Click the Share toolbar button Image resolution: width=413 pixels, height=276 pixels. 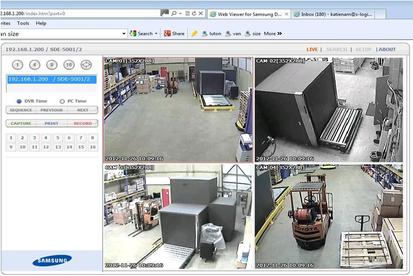pyautogui.click(x=174, y=33)
